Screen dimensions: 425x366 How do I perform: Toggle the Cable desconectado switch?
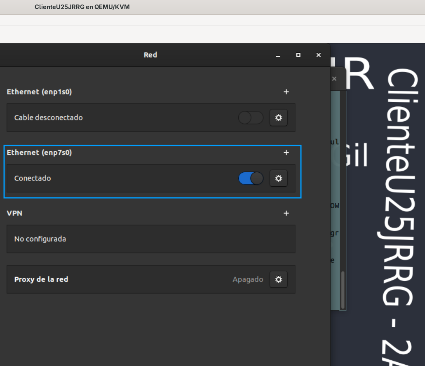[251, 117]
